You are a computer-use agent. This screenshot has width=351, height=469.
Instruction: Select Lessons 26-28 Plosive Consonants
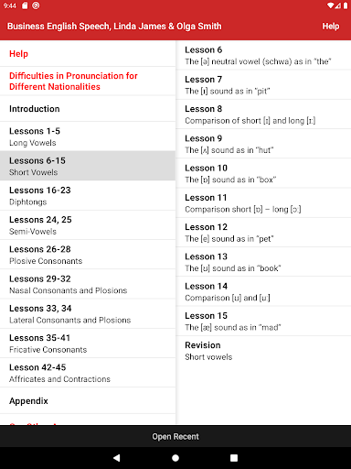tap(88, 255)
